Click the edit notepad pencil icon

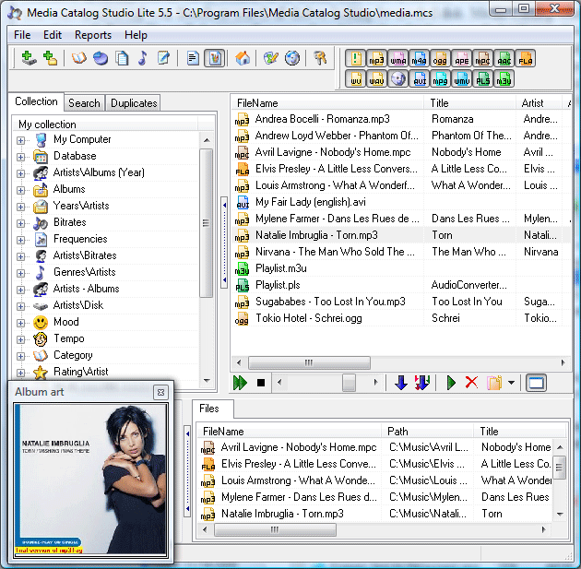163,58
